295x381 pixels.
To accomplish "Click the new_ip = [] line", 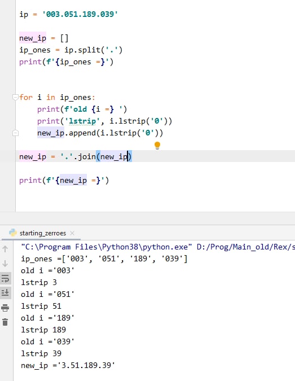I will [44, 38].
